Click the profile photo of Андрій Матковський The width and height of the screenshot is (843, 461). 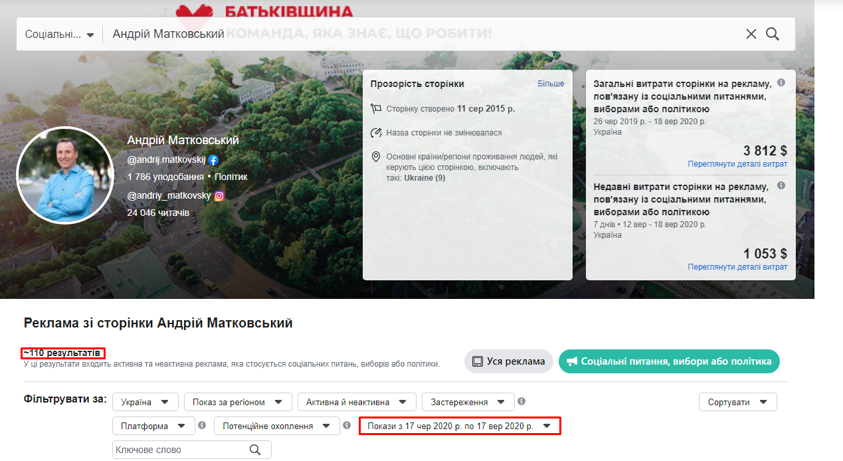tap(65, 175)
